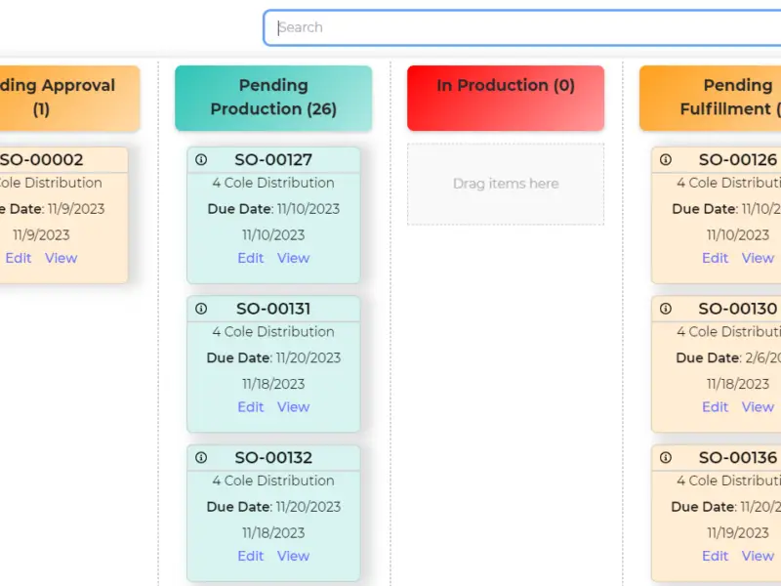
Task: Click Due Date 11/10/2023 on SO-00127
Action: (x=273, y=209)
